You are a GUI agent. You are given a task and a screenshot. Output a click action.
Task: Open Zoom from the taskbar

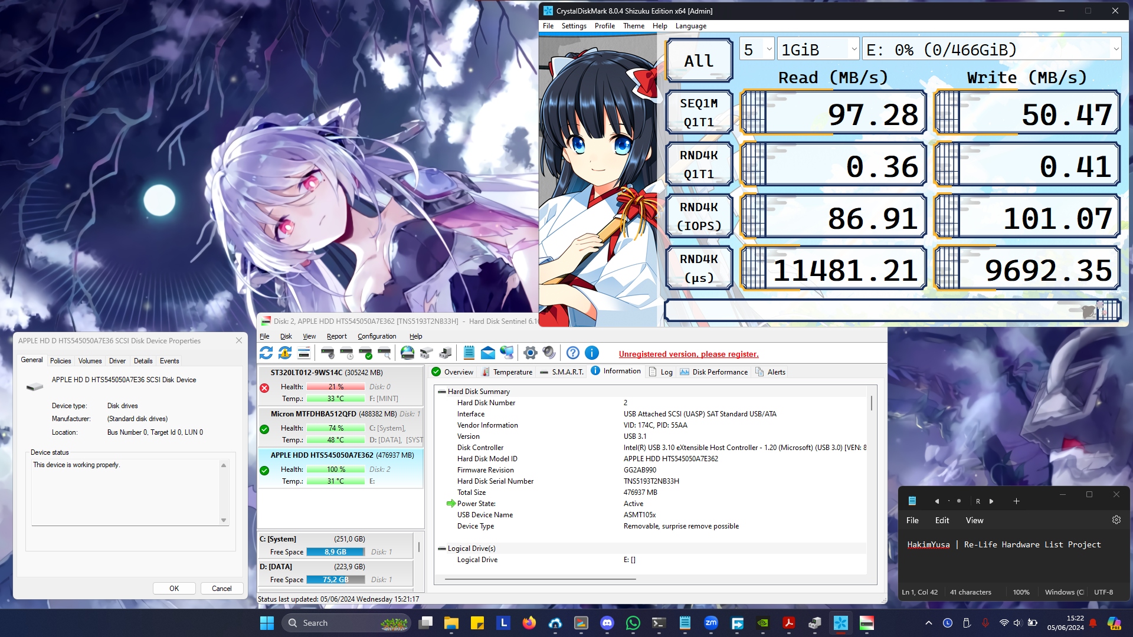click(711, 623)
